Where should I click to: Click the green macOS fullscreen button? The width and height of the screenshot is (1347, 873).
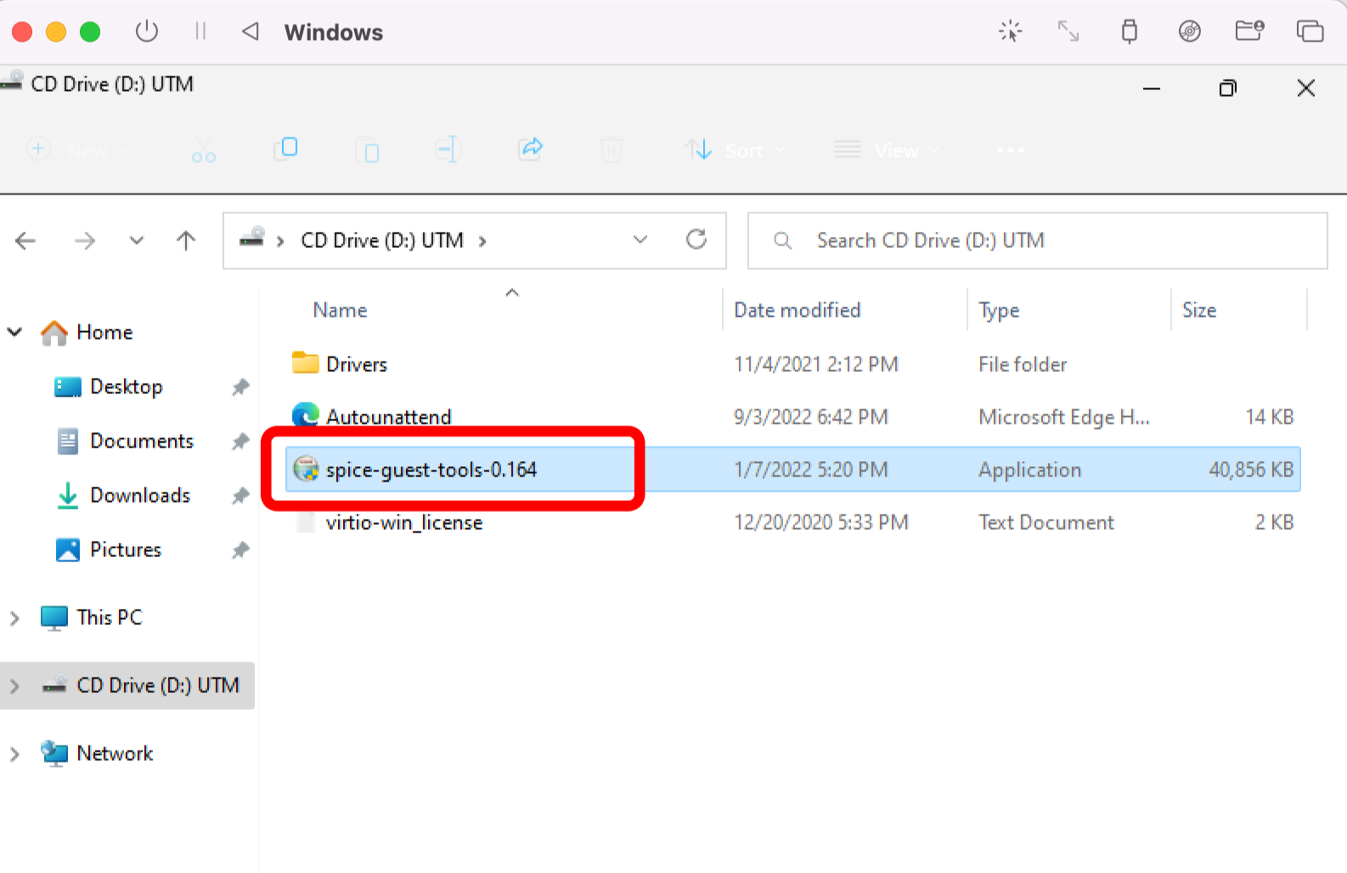pyautogui.click(x=90, y=32)
